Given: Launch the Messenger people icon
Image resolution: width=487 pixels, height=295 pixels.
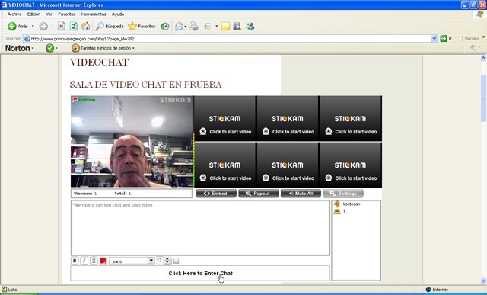Looking at the screenshot, I should 250,27.
